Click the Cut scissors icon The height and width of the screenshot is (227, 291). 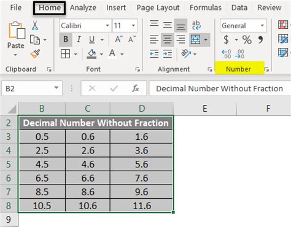[x=35, y=26]
